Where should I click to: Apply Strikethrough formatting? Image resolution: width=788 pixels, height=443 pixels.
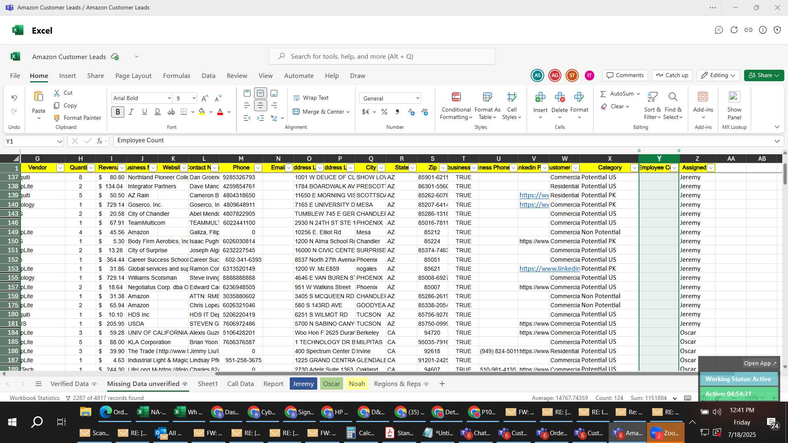click(171, 112)
